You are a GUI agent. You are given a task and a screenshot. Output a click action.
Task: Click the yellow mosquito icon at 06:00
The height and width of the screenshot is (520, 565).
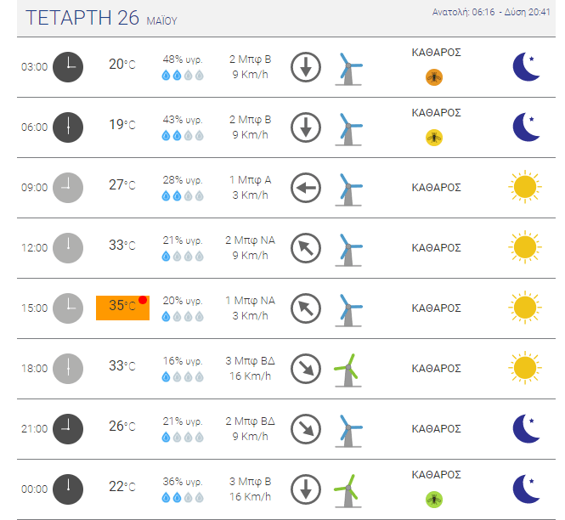434,138
